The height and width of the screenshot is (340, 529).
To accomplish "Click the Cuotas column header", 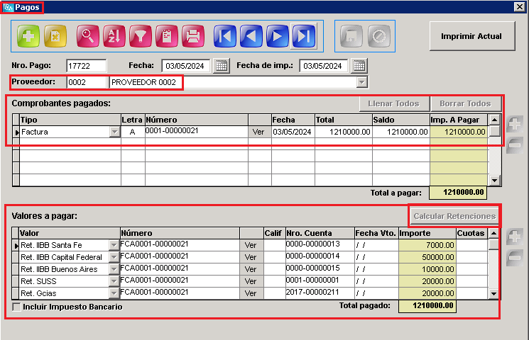I will [471, 233].
